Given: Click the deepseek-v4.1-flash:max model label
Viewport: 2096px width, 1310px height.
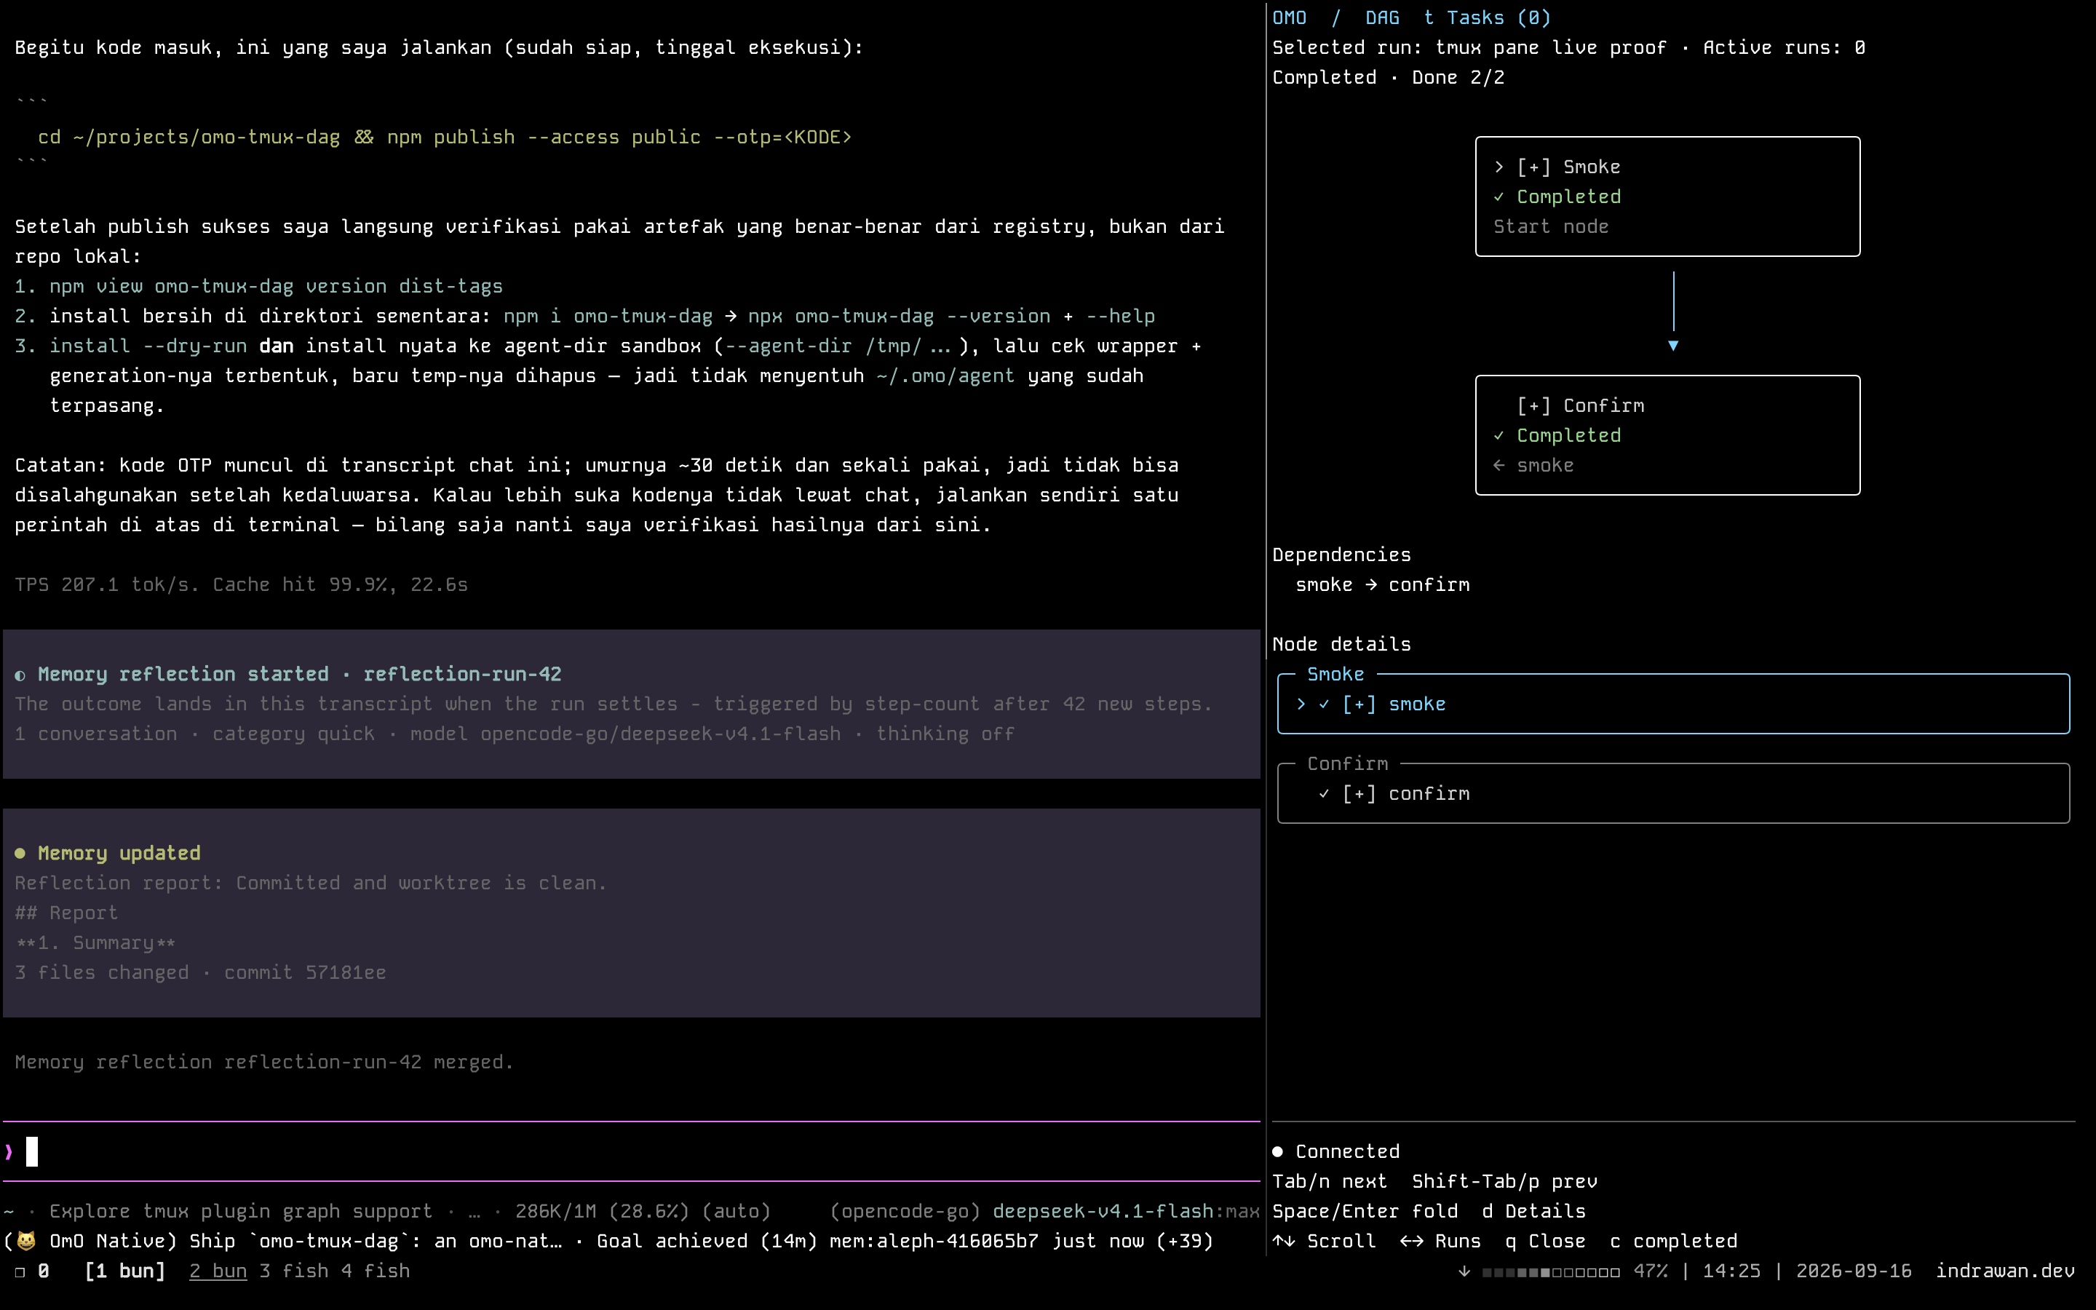Looking at the screenshot, I should pos(1126,1211).
